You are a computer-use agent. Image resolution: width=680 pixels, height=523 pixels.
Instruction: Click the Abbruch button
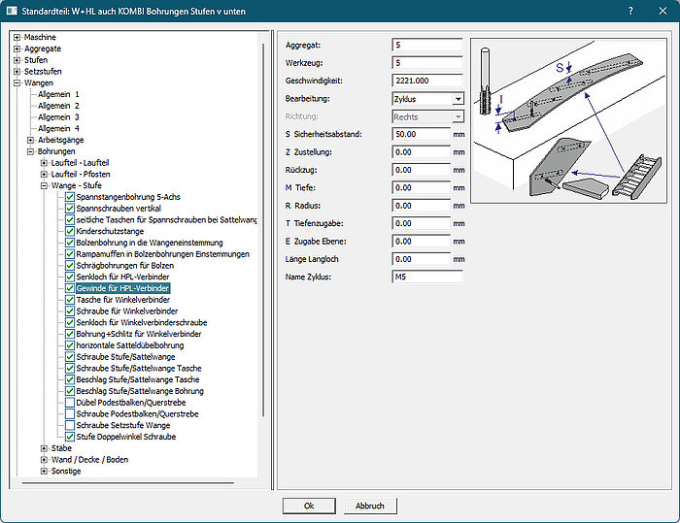point(370,506)
